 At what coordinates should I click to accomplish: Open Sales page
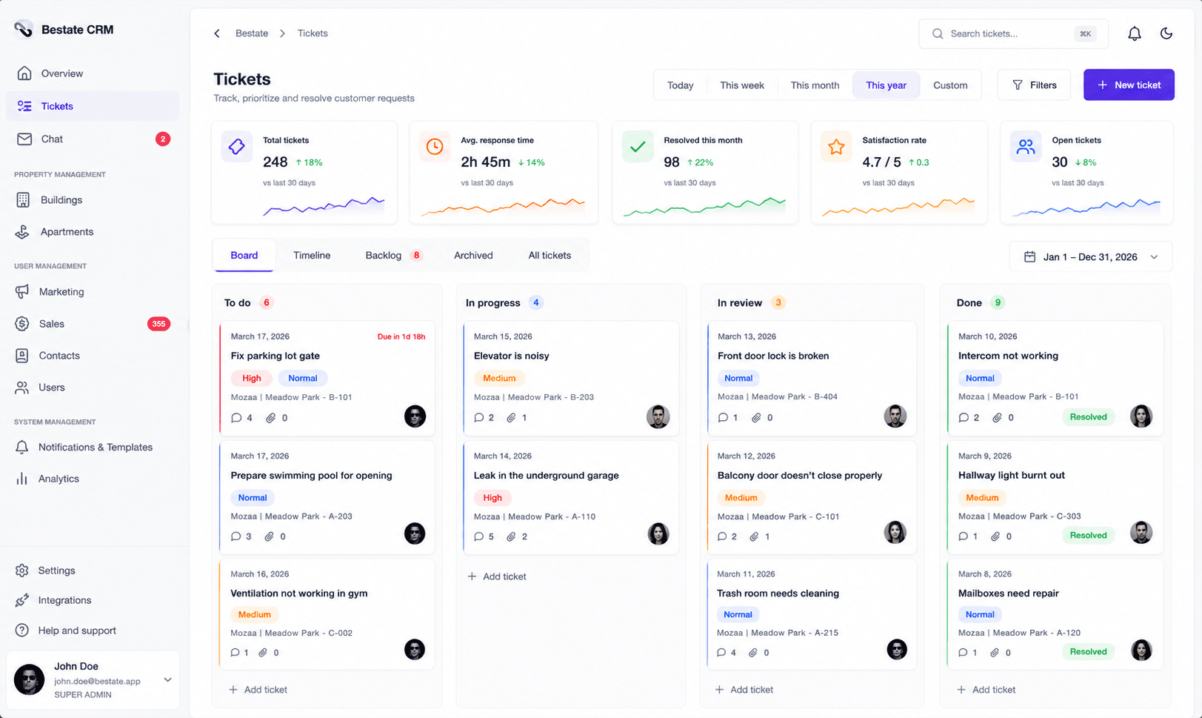[93, 324]
